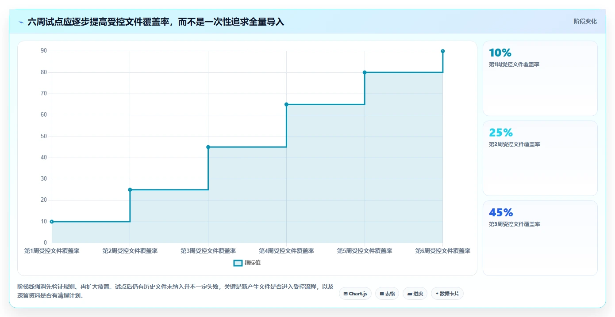The width and height of the screenshot is (615, 317).
Task: Click the 数据卡片 tag
Action: pos(447,294)
